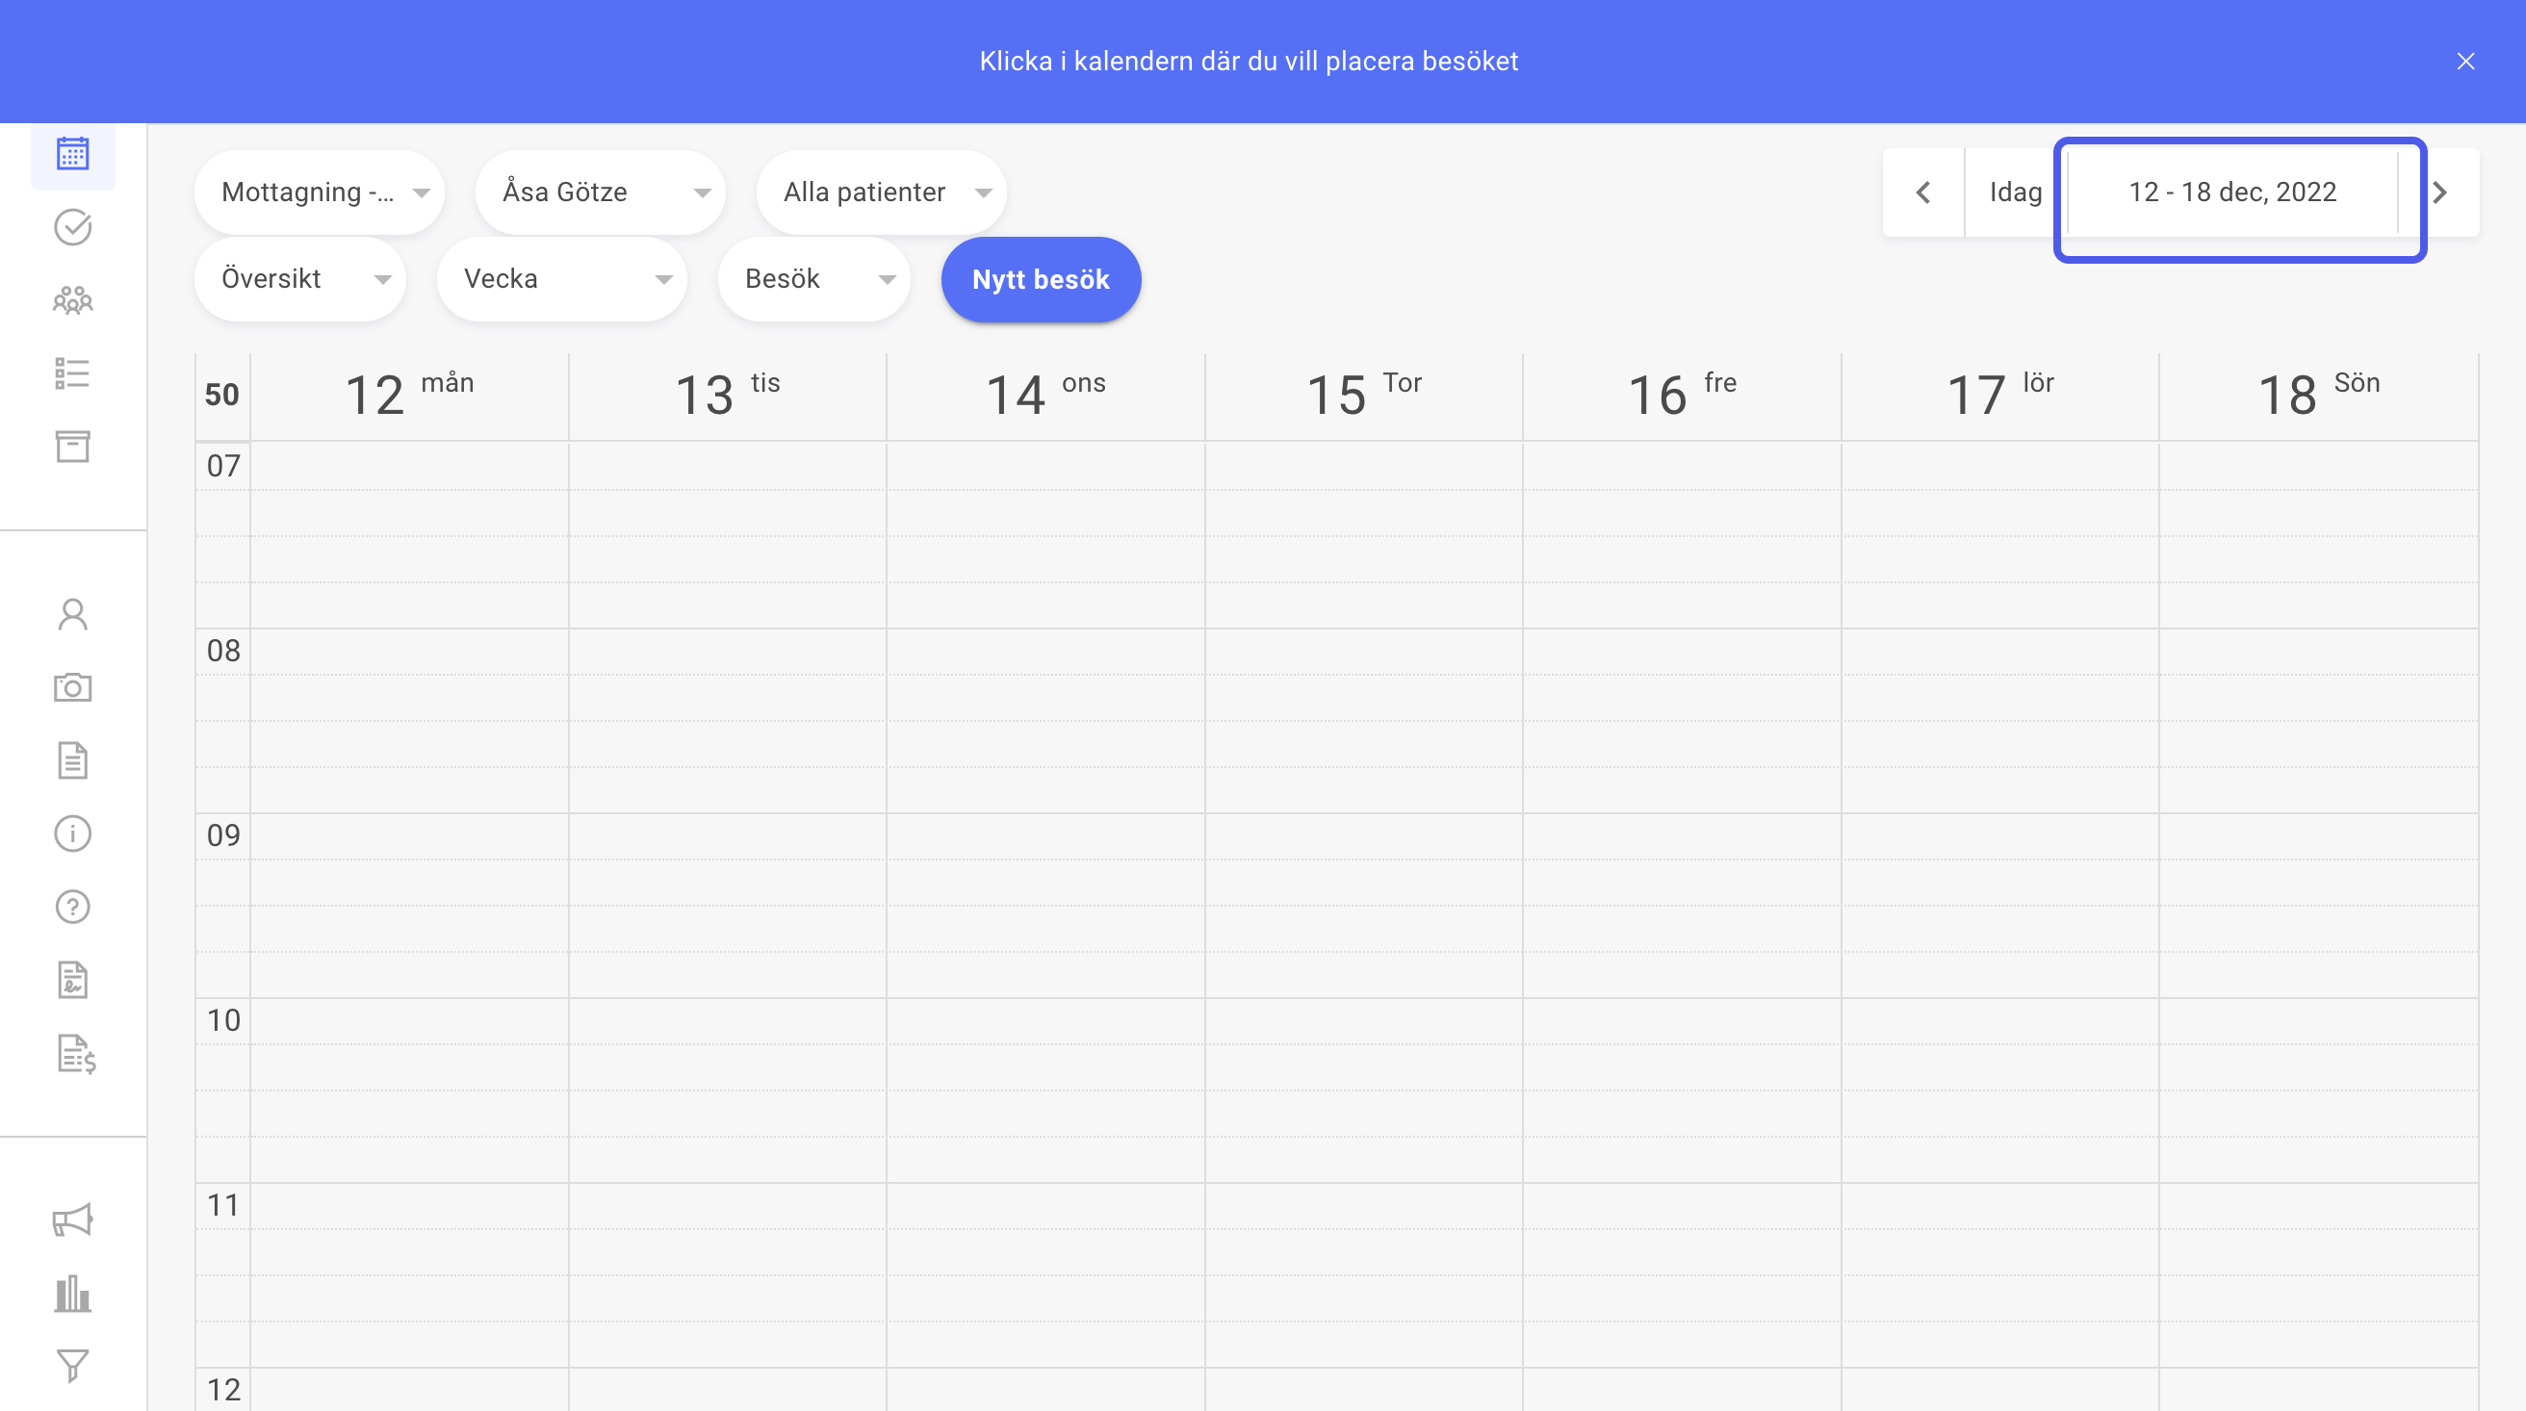Place visit Thursday 15 at 07:00
Viewport: 2526px width, 1411px height.
[1364, 467]
